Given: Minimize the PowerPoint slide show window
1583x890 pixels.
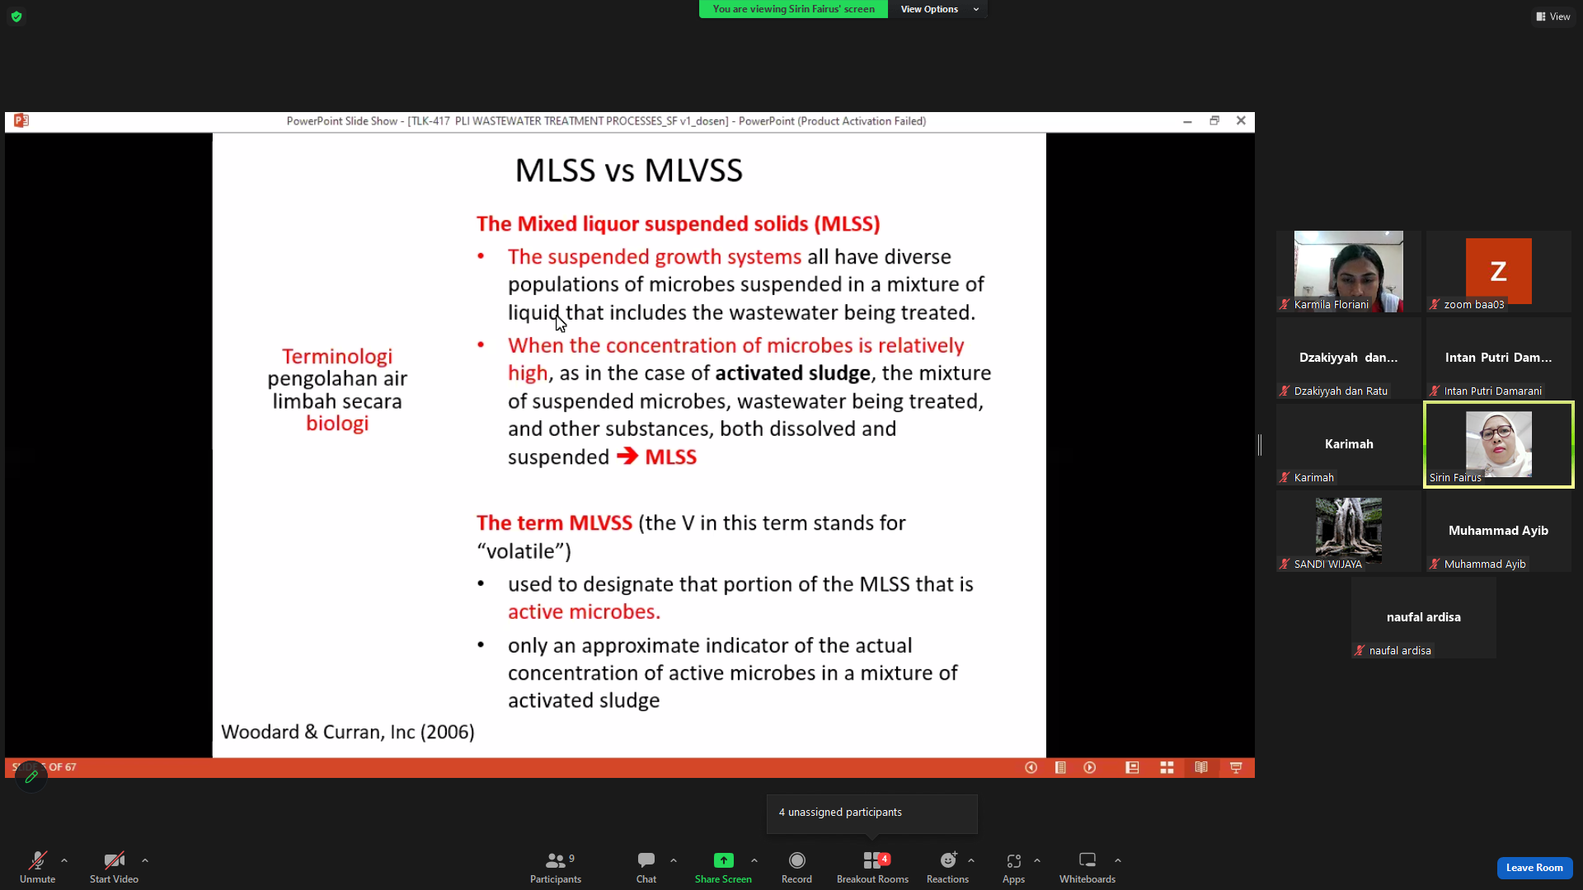Looking at the screenshot, I should [x=1187, y=121].
